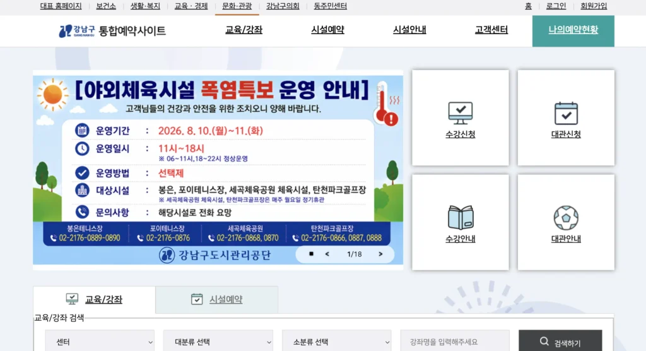
Task: Click the Gangnam-gu logo in the header
Action: (x=77, y=31)
